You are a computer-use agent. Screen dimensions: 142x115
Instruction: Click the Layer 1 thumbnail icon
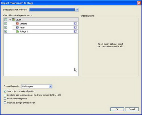[14, 20]
